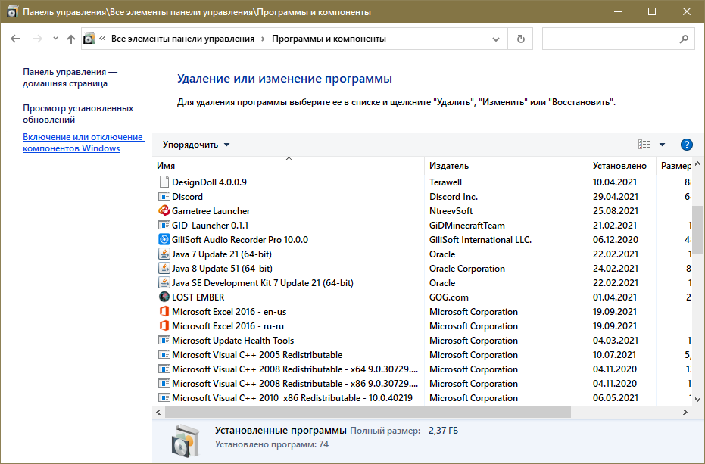Click the Microsoft Excel 2016 en-us icon
The width and height of the screenshot is (705, 464).
point(164,312)
